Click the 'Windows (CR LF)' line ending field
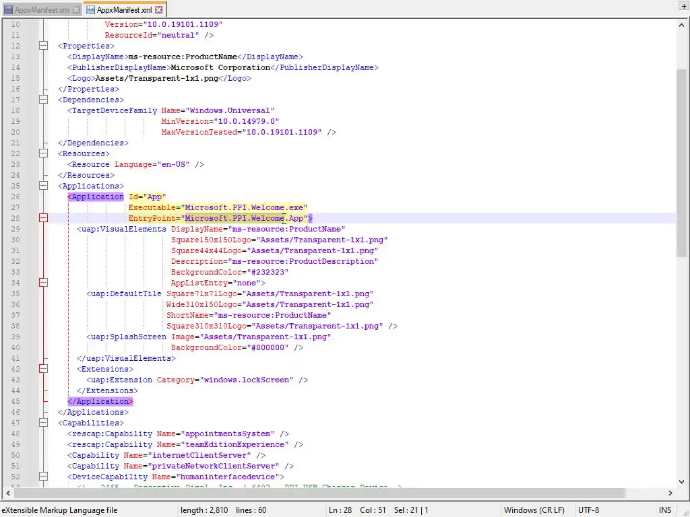This screenshot has height=517, width=690. click(534, 510)
